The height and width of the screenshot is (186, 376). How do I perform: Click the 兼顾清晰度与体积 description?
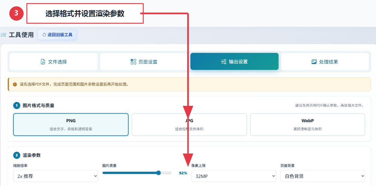click(308, 129)
